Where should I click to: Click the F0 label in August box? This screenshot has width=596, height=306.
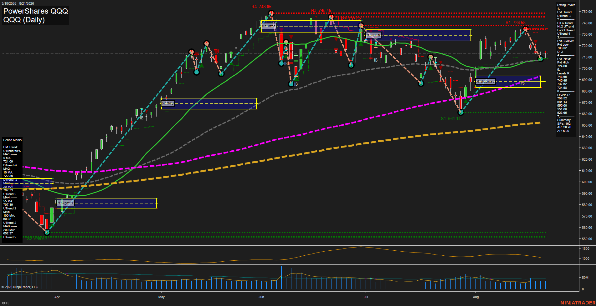pyautogui.click(x=522, y=83)
